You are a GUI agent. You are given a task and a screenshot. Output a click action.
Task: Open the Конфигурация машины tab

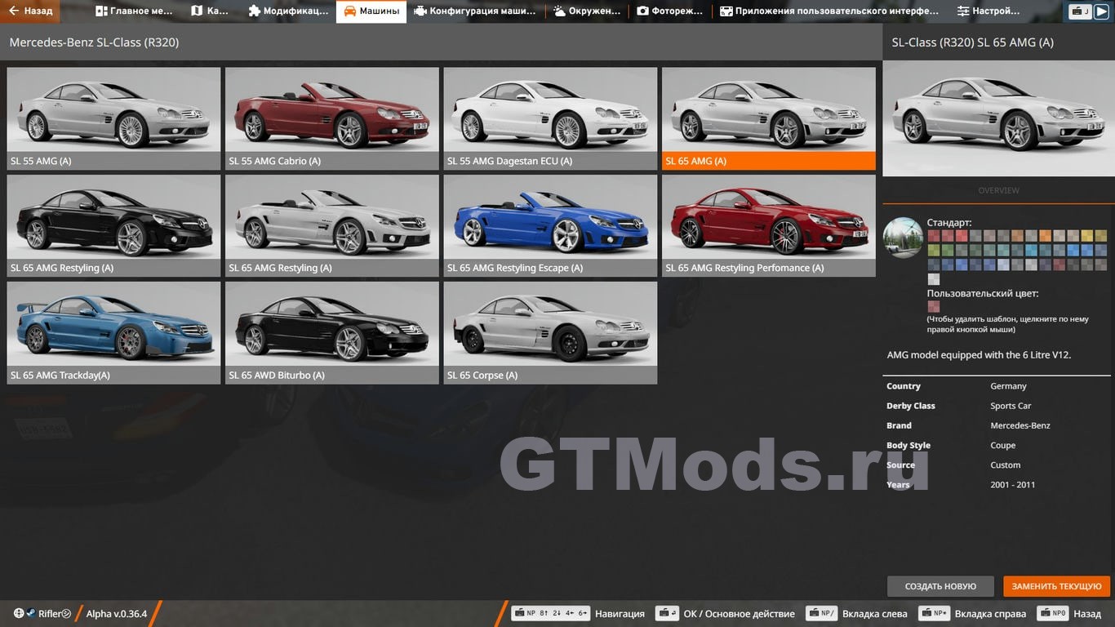(x=475, y=11)
